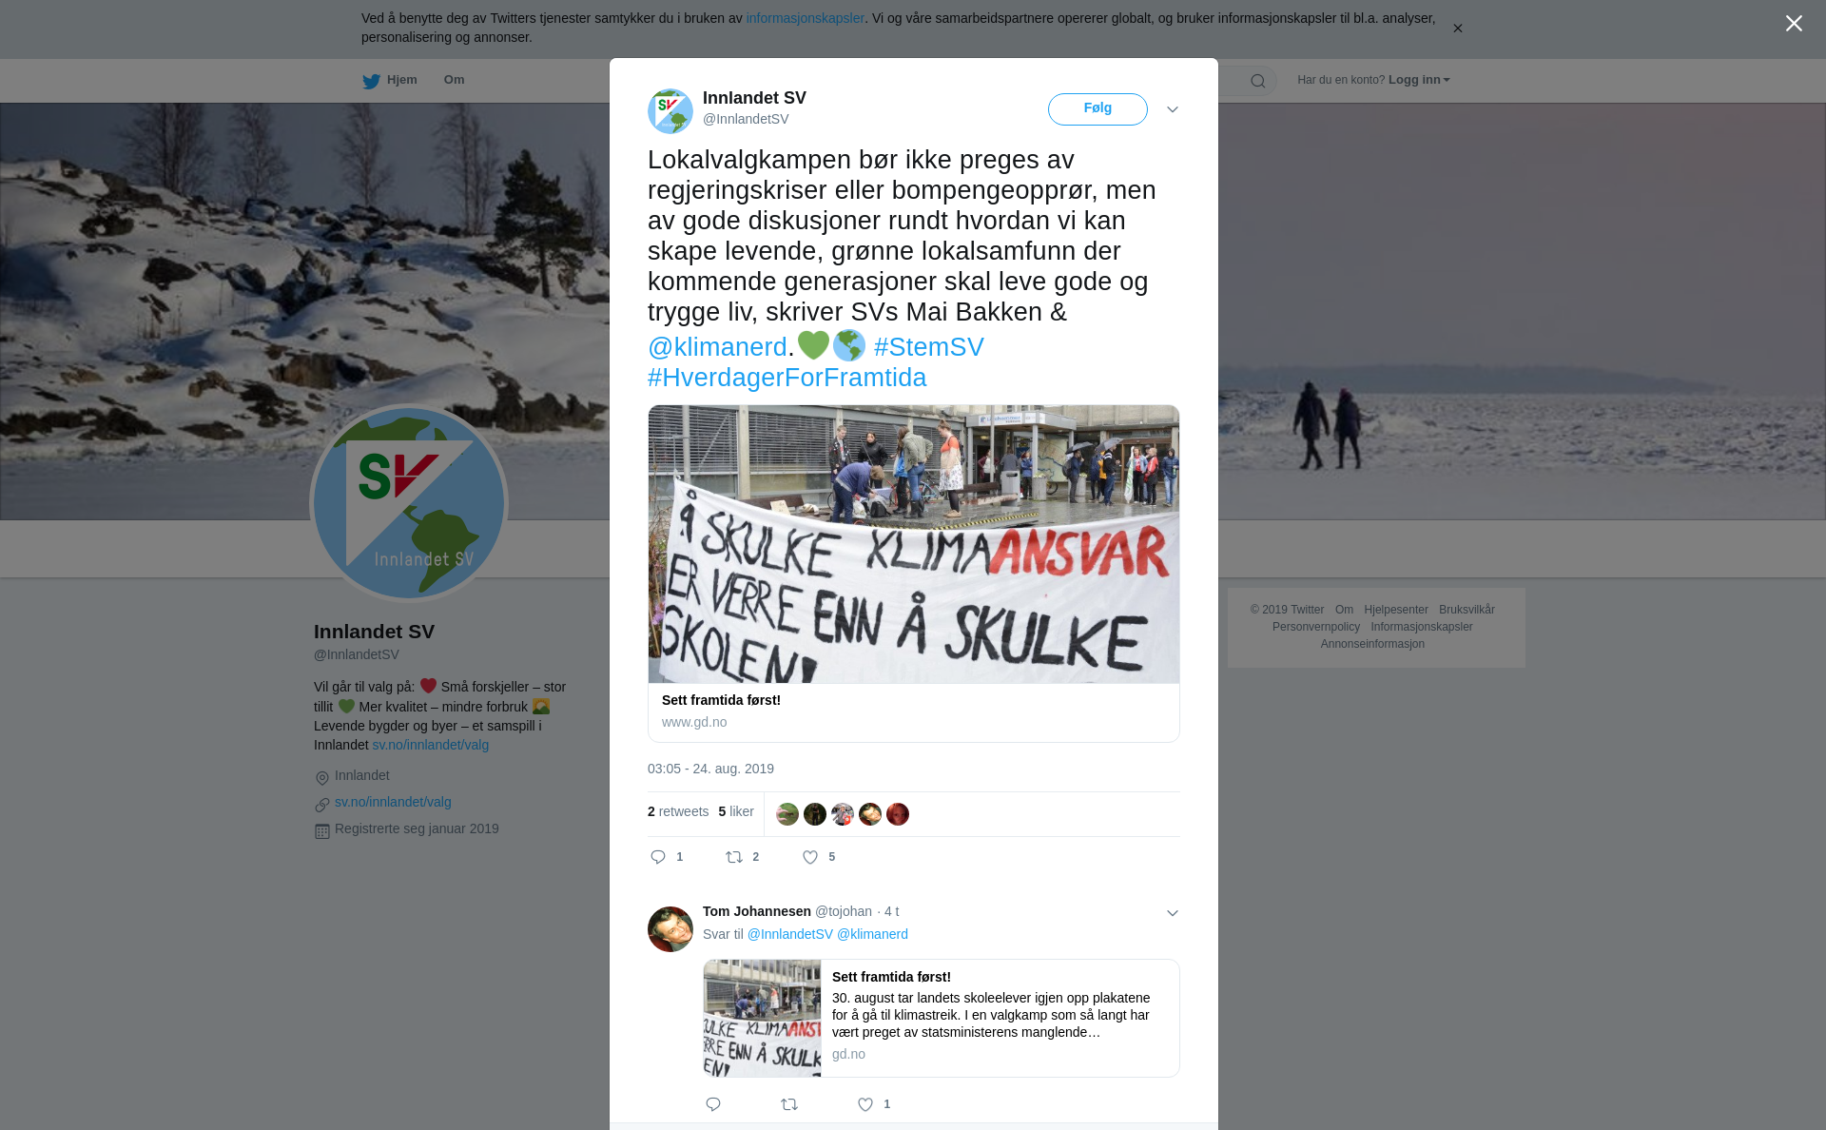Click the Innlandet SV profile avatar in the tweet

670,111
